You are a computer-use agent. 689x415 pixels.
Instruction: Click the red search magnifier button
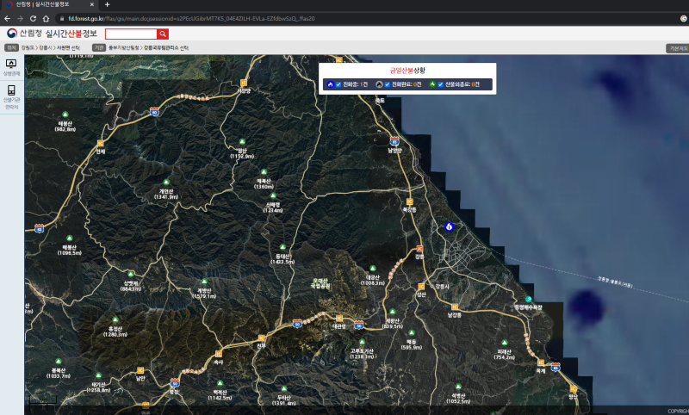(x=163, y=34)
